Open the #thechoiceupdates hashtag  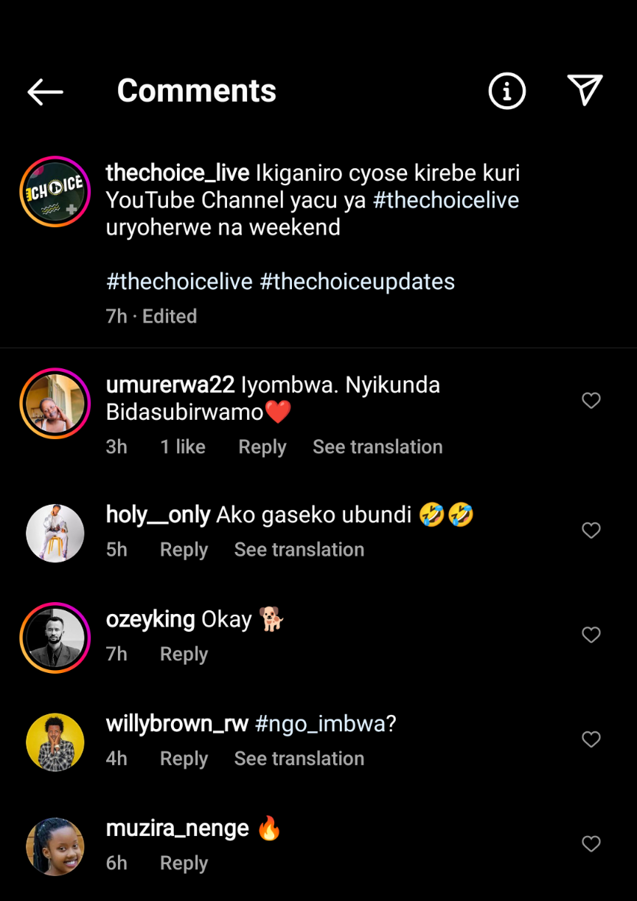(357, 282)
